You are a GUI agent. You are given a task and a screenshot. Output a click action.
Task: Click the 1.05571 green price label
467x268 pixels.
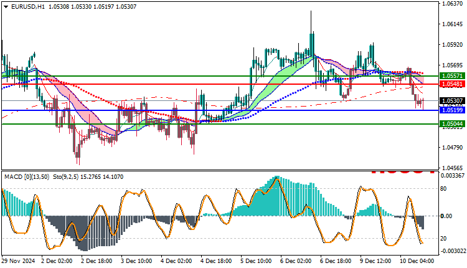coord(452,76)
